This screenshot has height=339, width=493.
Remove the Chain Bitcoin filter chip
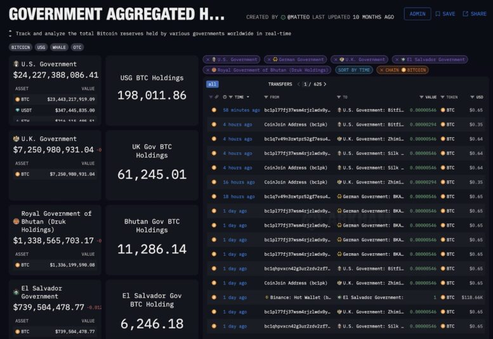[x=380, y=70]
